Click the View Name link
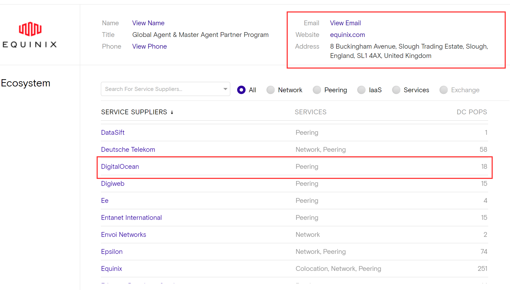The width and height of the screenshot is (510, 290). 148,23
